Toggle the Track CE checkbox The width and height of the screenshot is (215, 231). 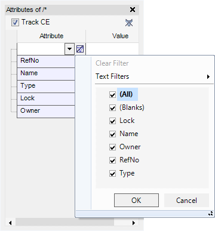point(15,22)
